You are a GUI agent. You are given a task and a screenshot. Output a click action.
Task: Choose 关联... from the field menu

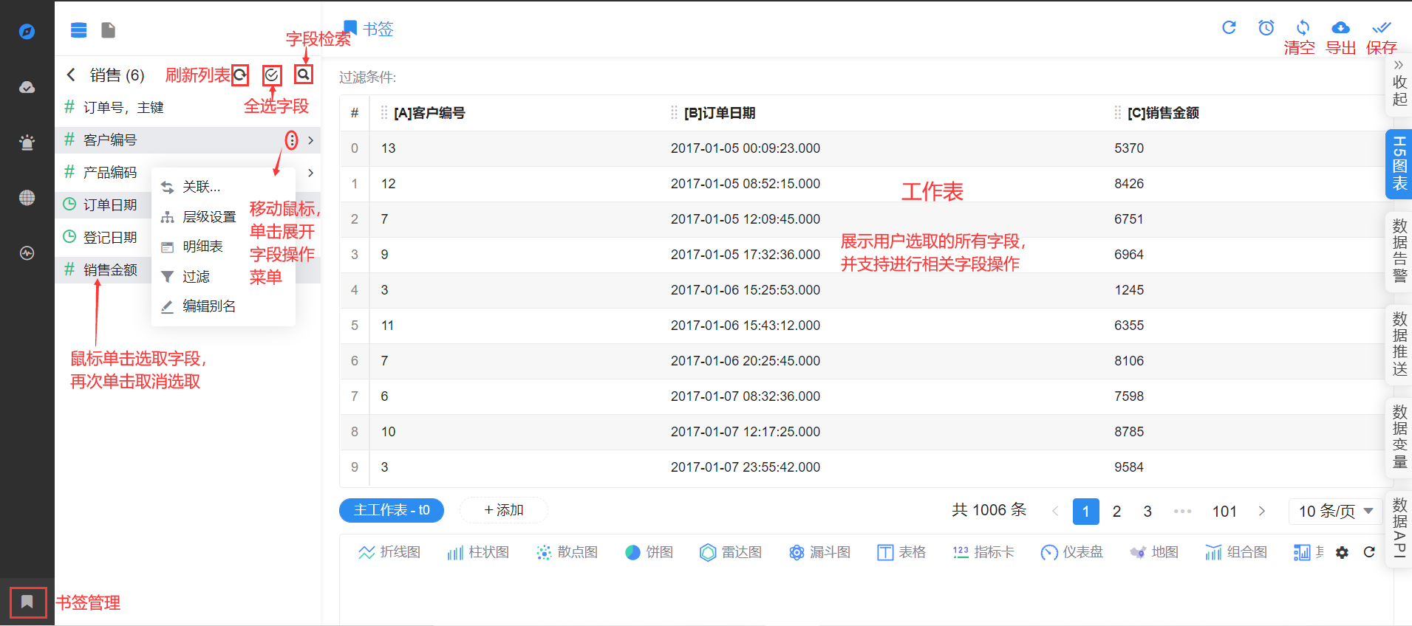click(x=223, y=187)
